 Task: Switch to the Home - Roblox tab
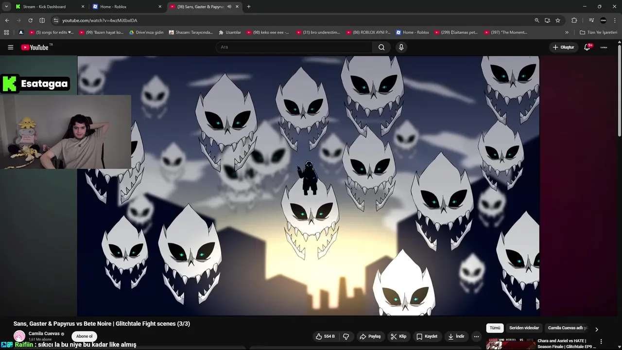126,7
